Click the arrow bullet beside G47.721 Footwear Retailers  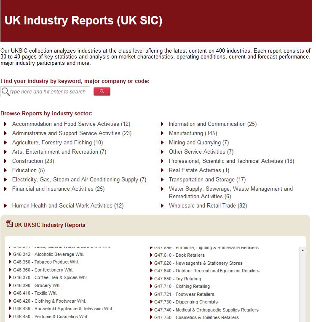click(151, 294)
